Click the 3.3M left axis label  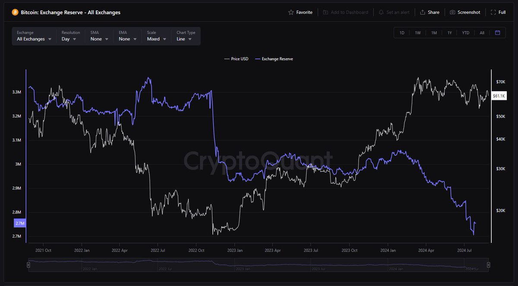[17, 92]
